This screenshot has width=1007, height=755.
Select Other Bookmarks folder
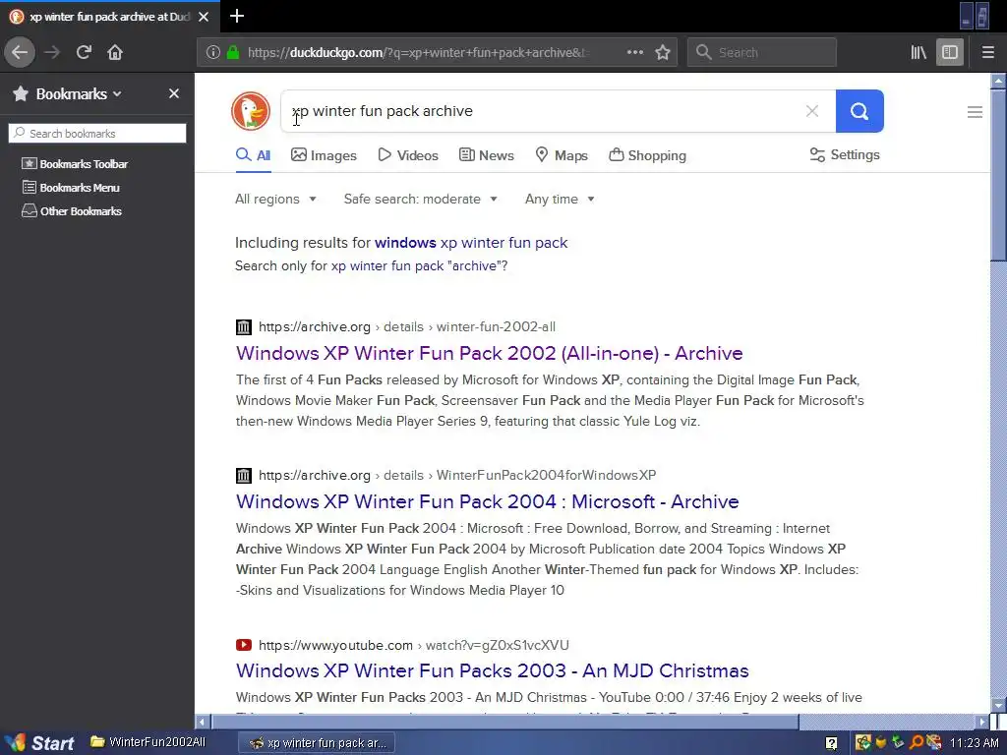[x=71, y=211]
